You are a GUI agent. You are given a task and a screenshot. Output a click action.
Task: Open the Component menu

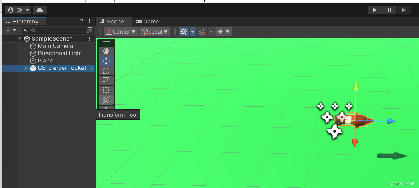point(116,1)
